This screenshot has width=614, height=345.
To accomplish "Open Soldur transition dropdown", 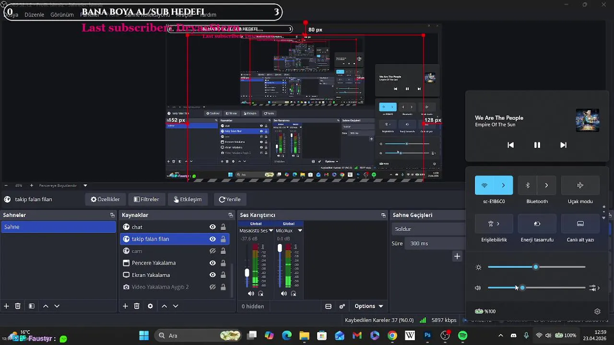I will tap(428, 229).
